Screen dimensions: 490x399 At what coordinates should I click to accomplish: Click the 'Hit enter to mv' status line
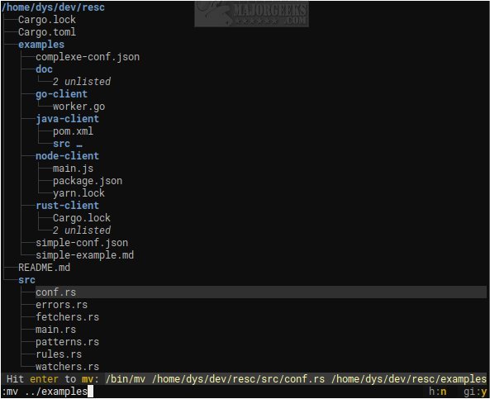245,379
